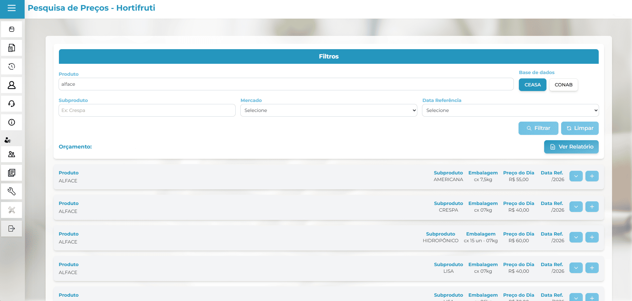Open the hamburger menu
This screenshot has height=301, width=632.
coord(12,8)
